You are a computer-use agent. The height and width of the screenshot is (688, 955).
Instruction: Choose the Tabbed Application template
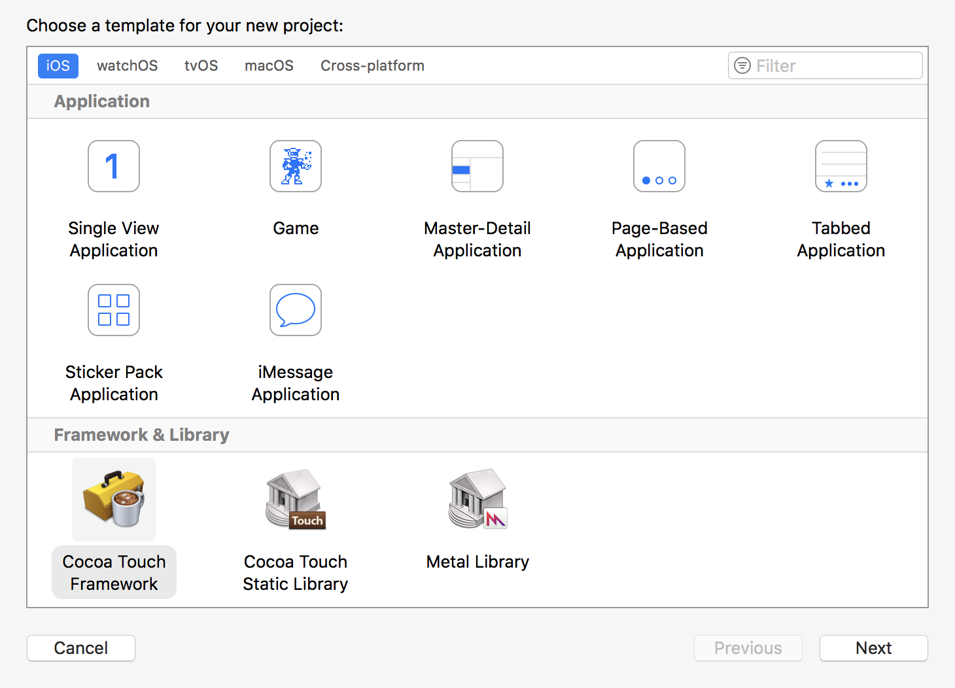(841, 167)
